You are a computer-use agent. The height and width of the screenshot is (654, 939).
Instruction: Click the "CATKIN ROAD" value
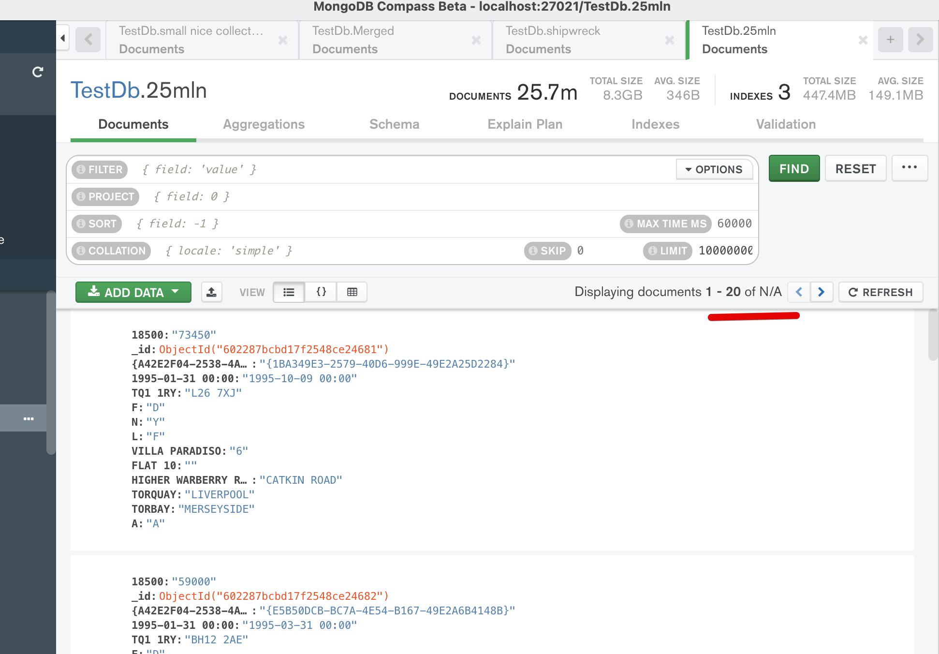(x=301, y=480)
